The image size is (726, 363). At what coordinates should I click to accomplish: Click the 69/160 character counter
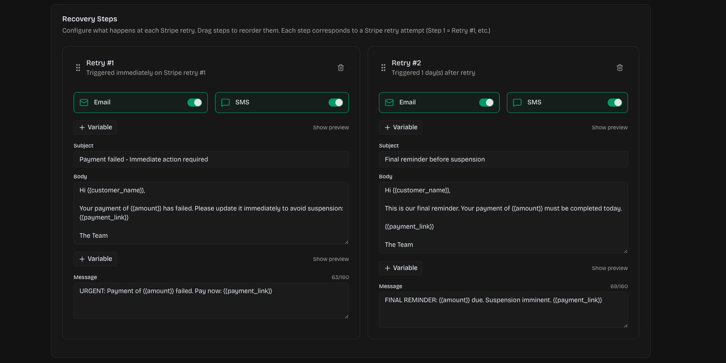619,286
